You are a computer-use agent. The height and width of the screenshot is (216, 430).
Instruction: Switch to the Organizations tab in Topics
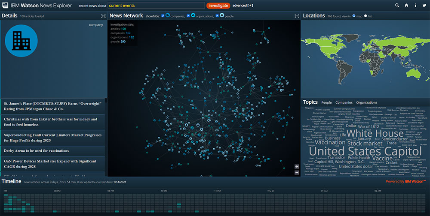pyautogui.click(x=367, y=102)
